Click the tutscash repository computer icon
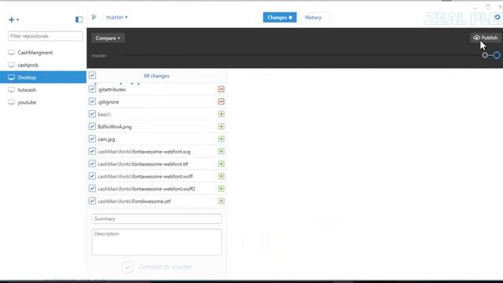Viewport: 503px width, 283px height. coord(12,90)
